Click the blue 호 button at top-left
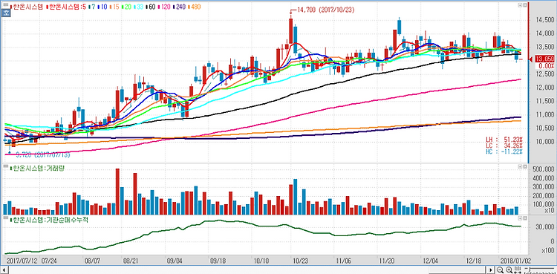This screenshot has width=557, height=274. pyautogui.click(x=6, y=13)
